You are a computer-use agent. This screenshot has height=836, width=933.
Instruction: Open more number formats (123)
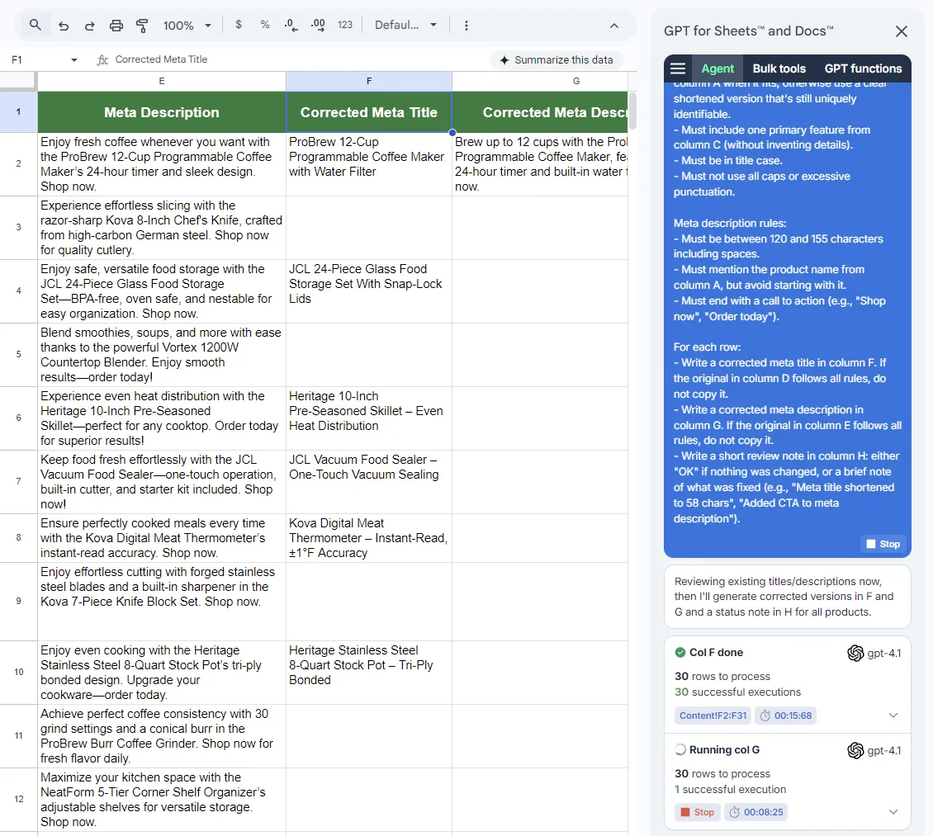click(344, 26)
